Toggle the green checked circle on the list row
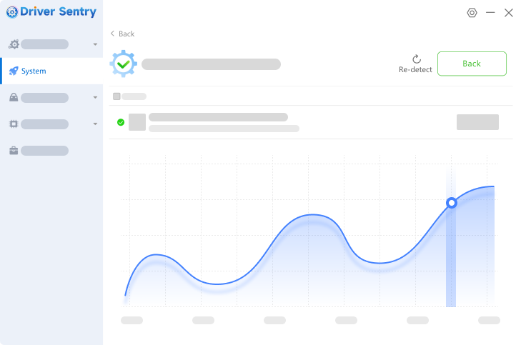Screen dimensions: 521x345 [x=121, y=122]
